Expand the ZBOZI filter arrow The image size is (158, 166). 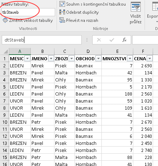[x=72, y=59]
